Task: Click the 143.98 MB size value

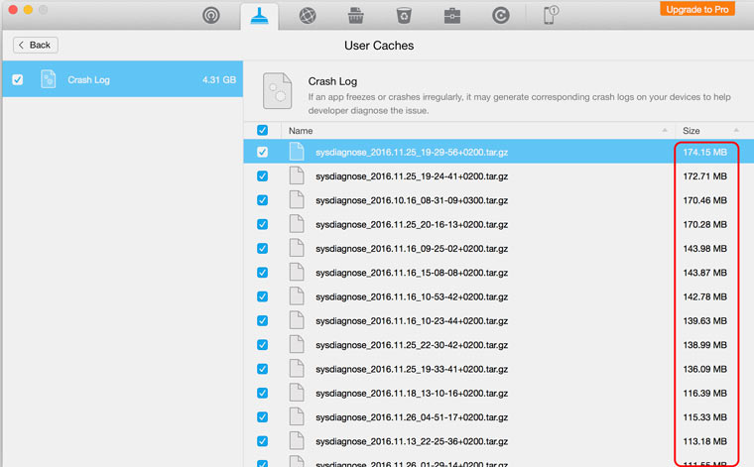Action: coord(705,249)
